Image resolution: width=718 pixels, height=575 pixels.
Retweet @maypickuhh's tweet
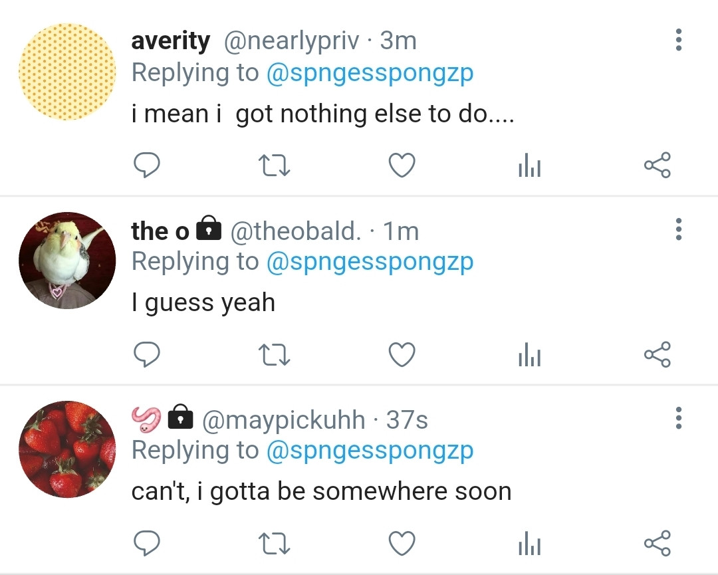tap(275, 544)
